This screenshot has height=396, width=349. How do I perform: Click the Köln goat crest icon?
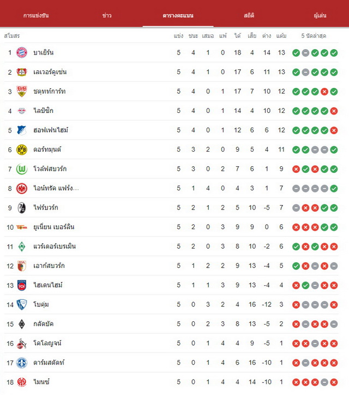tap(22, 343)
